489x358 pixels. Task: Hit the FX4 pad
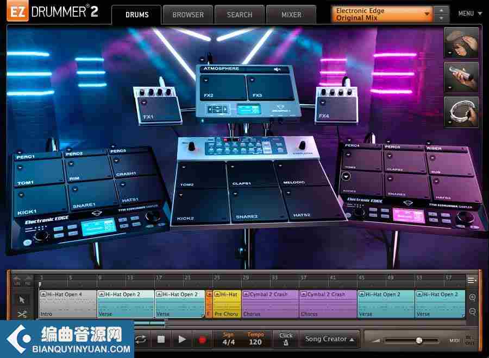[336, 108]
